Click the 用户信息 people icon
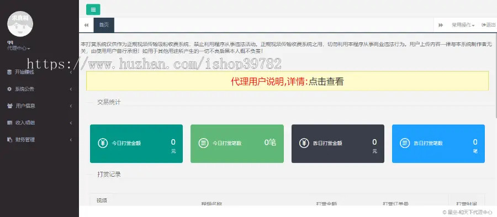The height and width of the screenshot is (217, 497). (9, 106)
